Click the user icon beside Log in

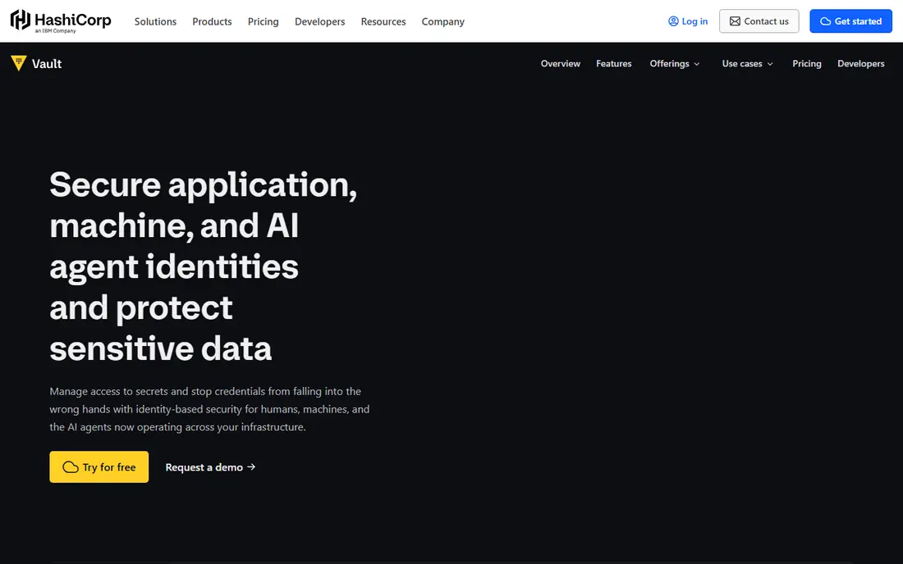tap(673, 21)
